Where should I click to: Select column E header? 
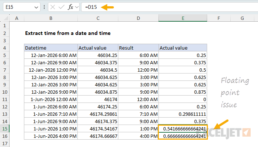tap(183, 18)
